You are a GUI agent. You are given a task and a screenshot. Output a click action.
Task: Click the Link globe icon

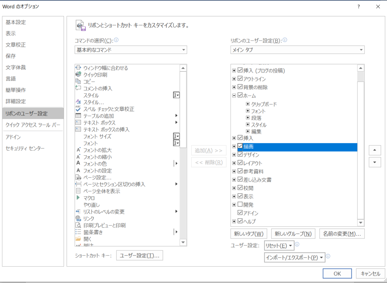click(78, 218)
